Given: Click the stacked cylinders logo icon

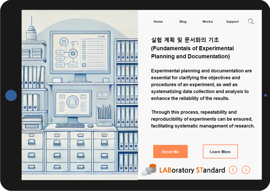Looking at the screenshot, I should pos(149,170).
